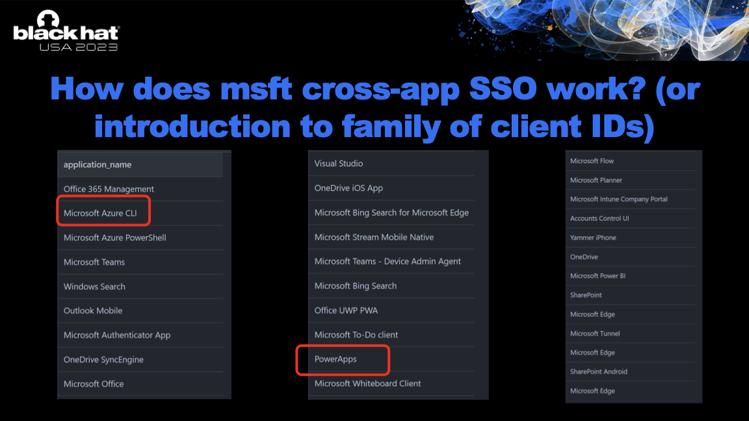
Task: Select the Microsoft Teams row
Action: tap(140, 262)
